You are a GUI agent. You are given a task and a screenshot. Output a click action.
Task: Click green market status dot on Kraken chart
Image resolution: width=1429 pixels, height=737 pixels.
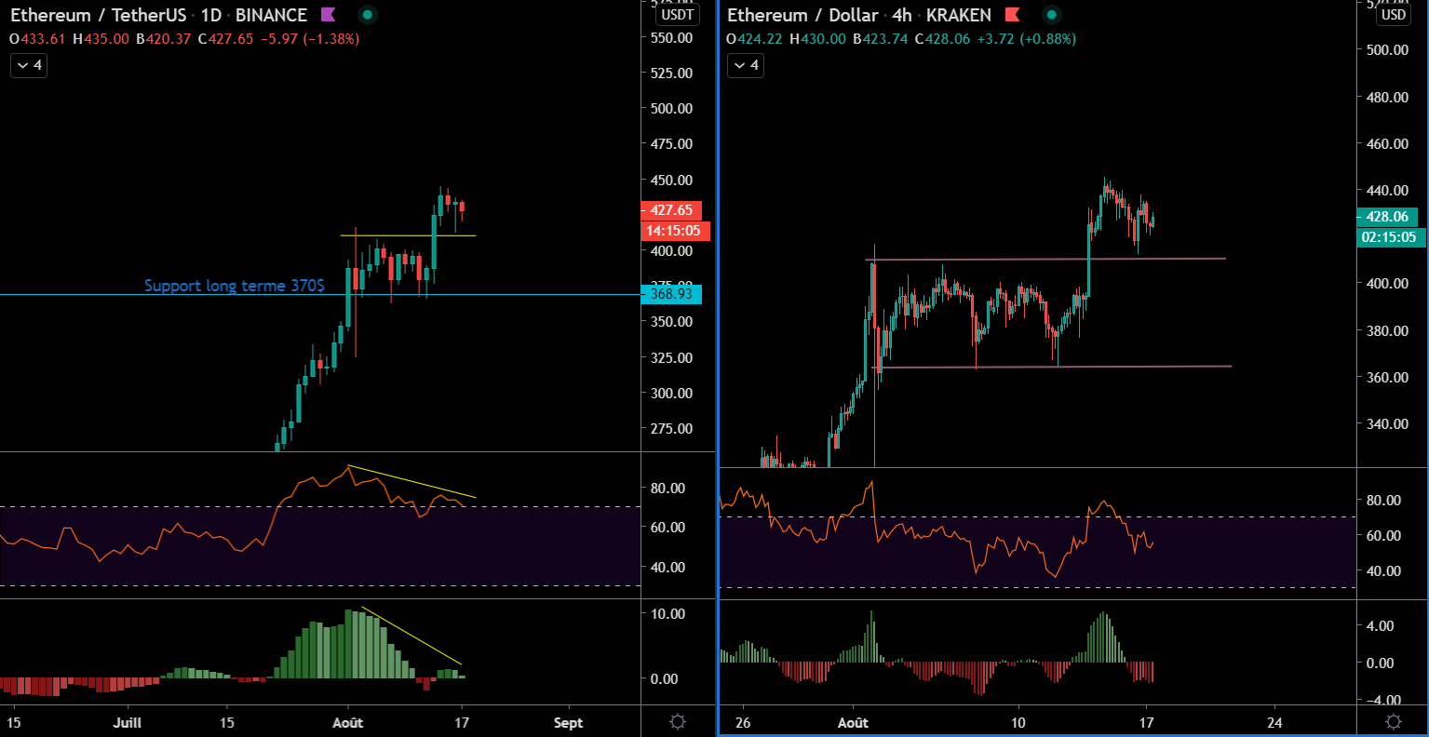[1051, 15]
